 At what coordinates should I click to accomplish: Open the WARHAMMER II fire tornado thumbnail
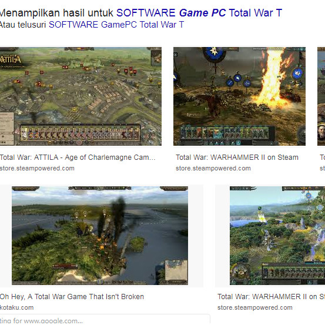(239, 96)
